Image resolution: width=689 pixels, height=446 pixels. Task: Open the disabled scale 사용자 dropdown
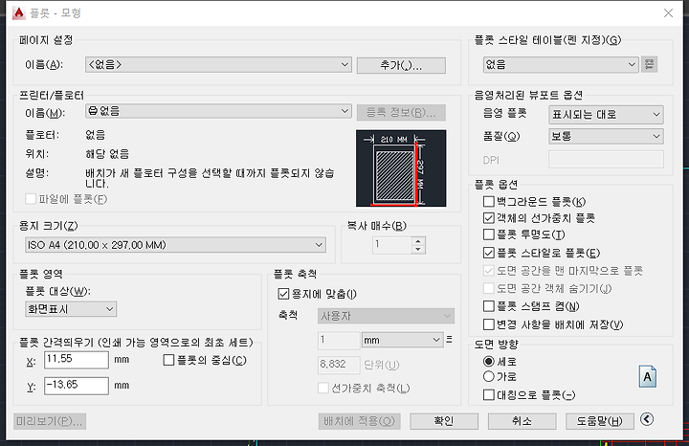tap(386, 316)
